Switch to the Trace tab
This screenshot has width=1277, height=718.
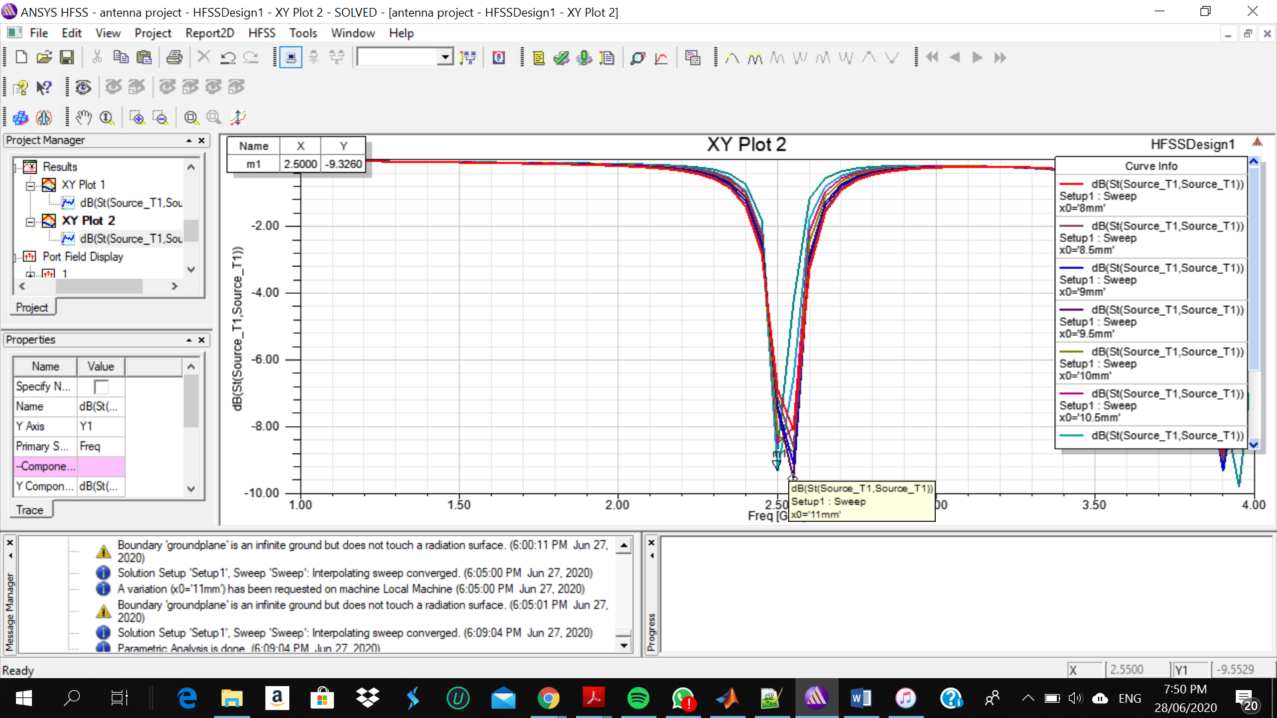coord(30,510)
